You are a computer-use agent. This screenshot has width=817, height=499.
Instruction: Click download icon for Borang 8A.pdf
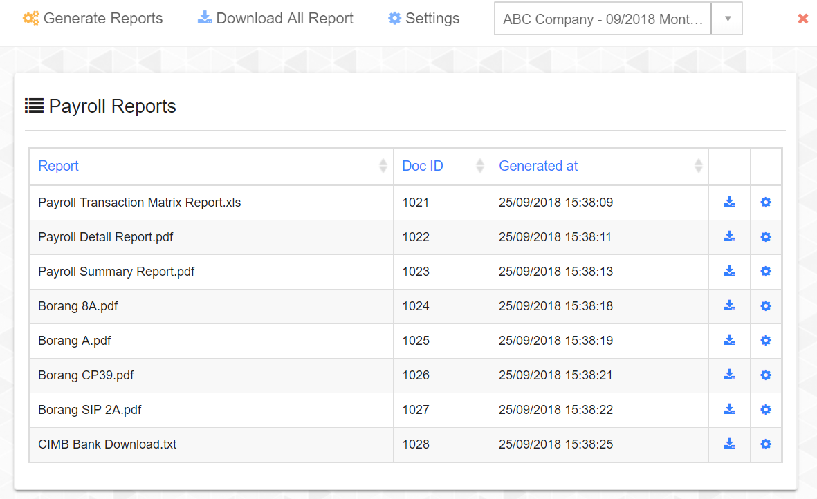(x=729, y=305)
